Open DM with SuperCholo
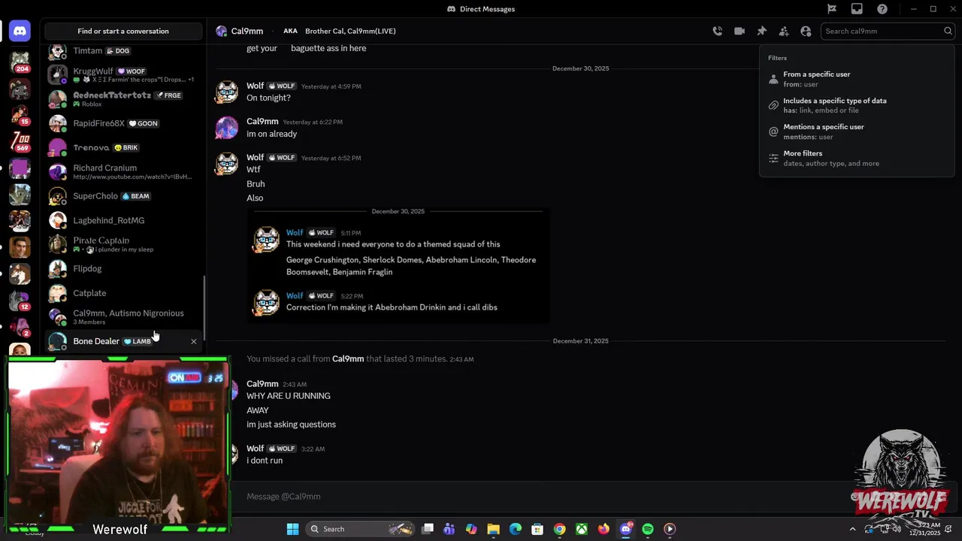This screenshot has width=962, height=541. click(x=123, y=196)
